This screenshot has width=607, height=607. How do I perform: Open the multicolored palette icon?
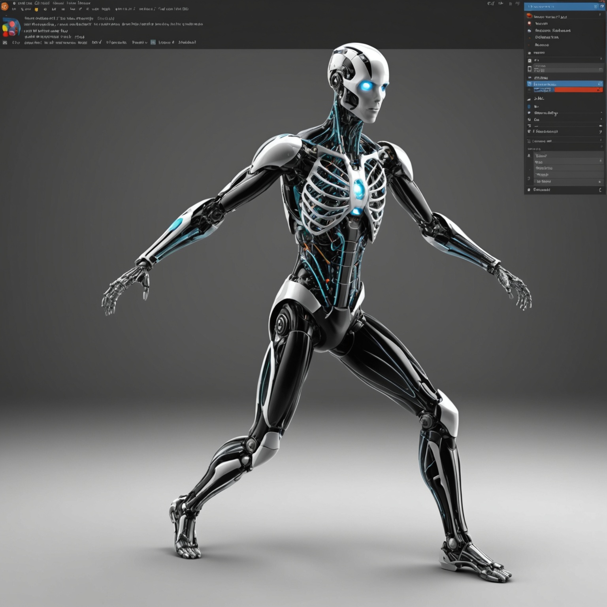point(11,28)
